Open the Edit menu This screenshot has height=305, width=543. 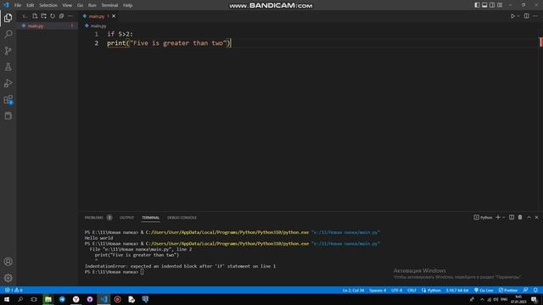[31, 5]
